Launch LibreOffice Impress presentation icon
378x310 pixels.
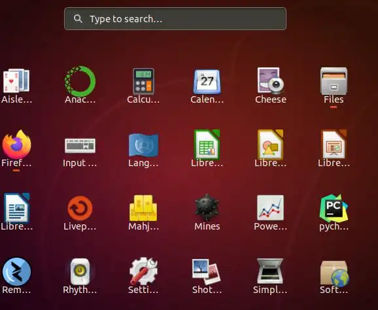click(x=334, y=145)
